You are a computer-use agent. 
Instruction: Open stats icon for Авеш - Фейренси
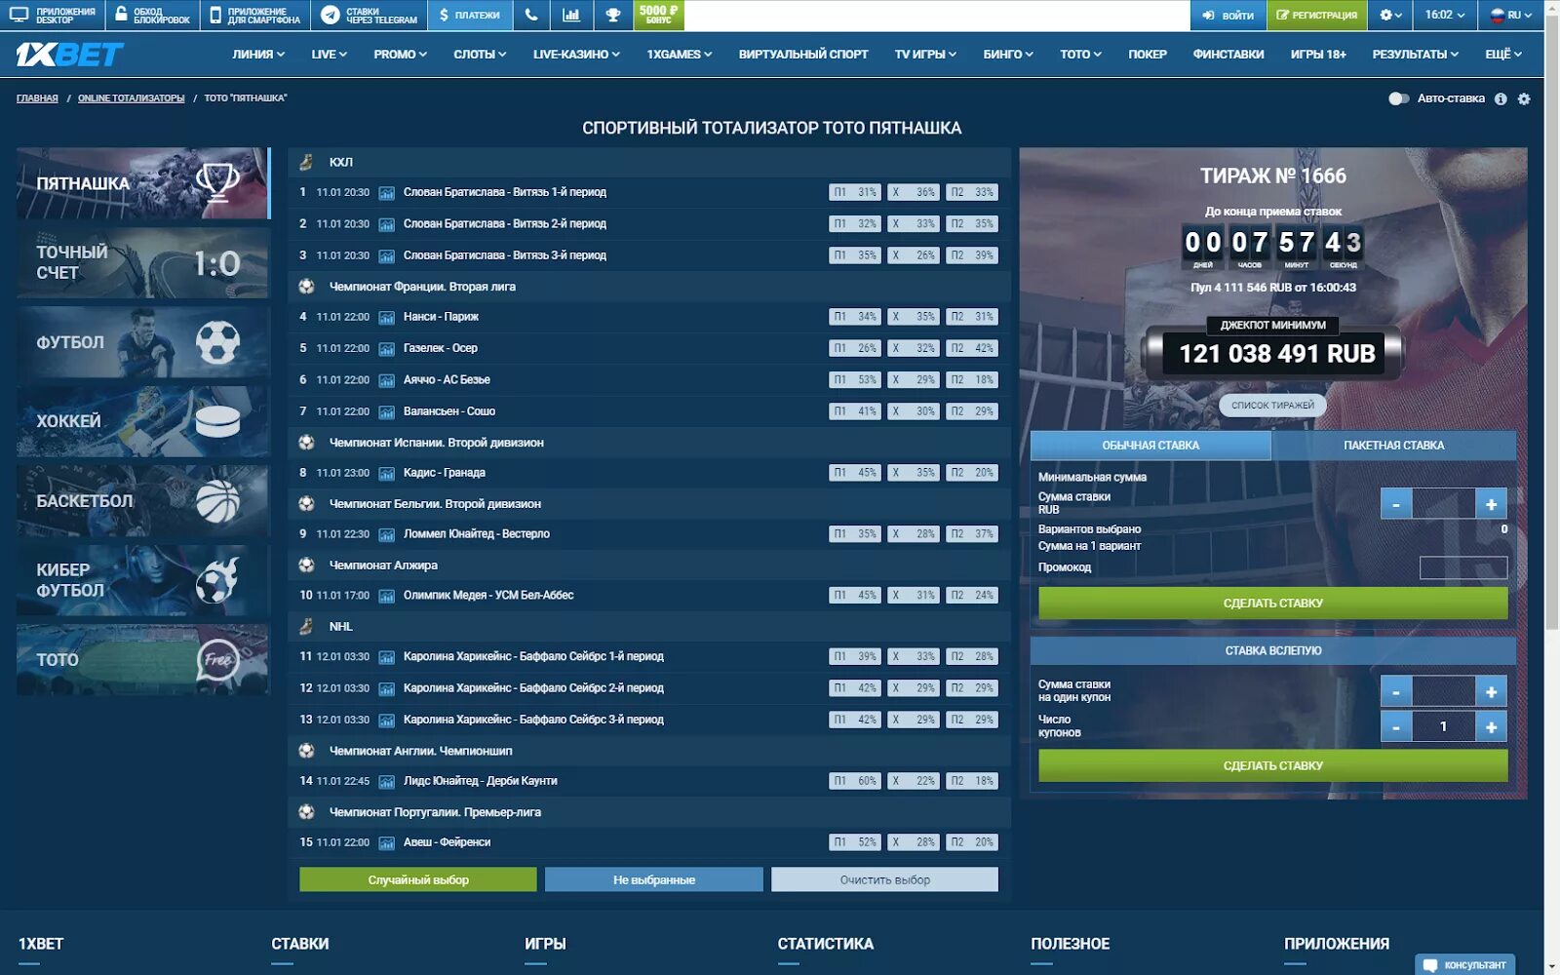click(x=386, y=842)
